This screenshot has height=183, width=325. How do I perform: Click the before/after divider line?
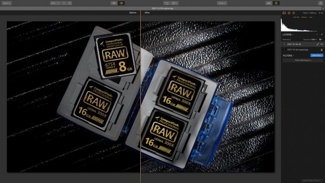[141, 96]
